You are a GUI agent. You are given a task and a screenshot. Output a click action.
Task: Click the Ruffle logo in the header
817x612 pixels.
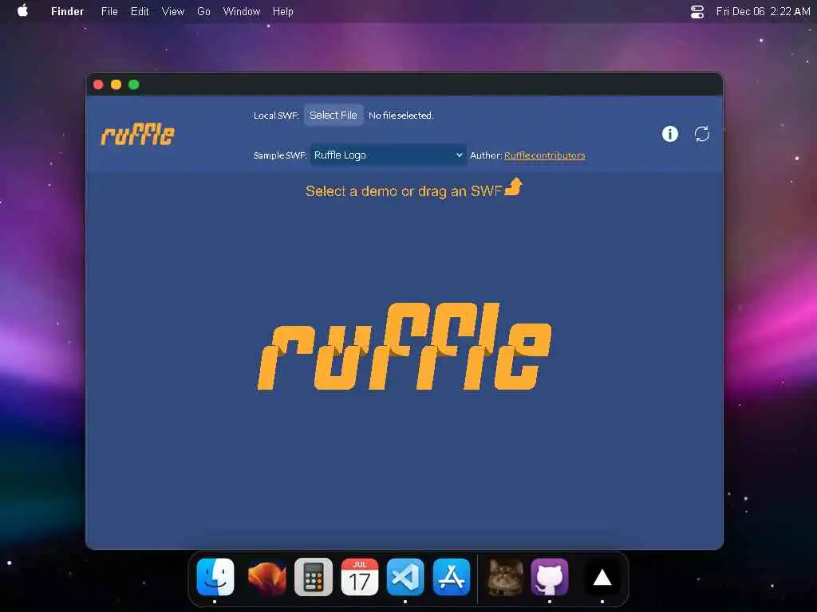coord(137,134)
